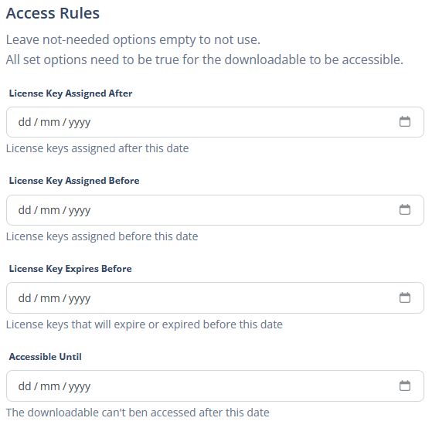Open calendar picker for License Key Assigned After

[x=404, y=122]
